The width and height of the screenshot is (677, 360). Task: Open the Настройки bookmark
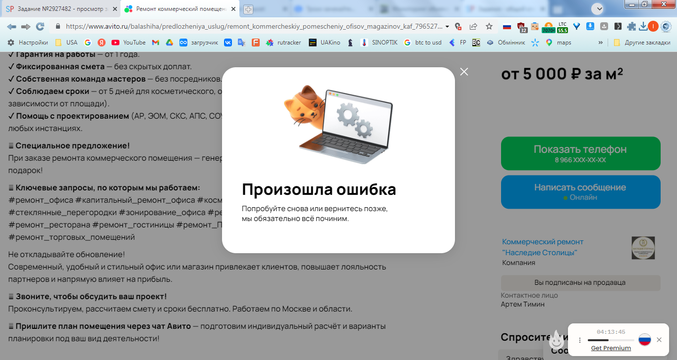28,43
